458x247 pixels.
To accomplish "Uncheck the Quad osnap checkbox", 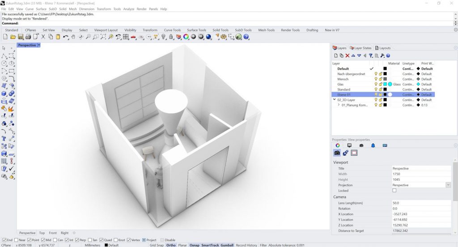I will (x=102, y=240).
